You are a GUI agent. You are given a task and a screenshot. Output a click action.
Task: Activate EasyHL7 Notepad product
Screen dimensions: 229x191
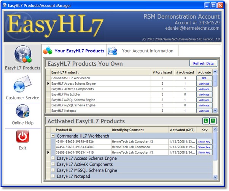click(x=204, y=111)
